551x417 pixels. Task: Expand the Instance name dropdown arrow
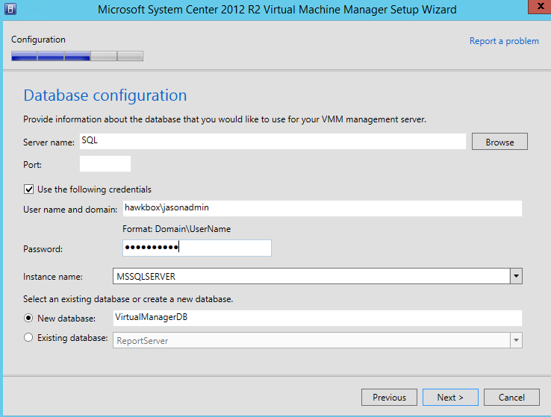coord(515,277)
